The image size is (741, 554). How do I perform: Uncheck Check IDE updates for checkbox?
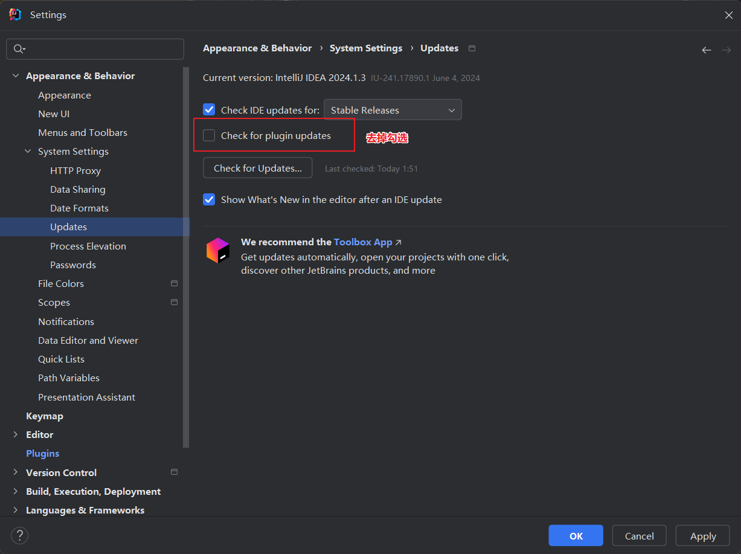[x=209, y=110]
